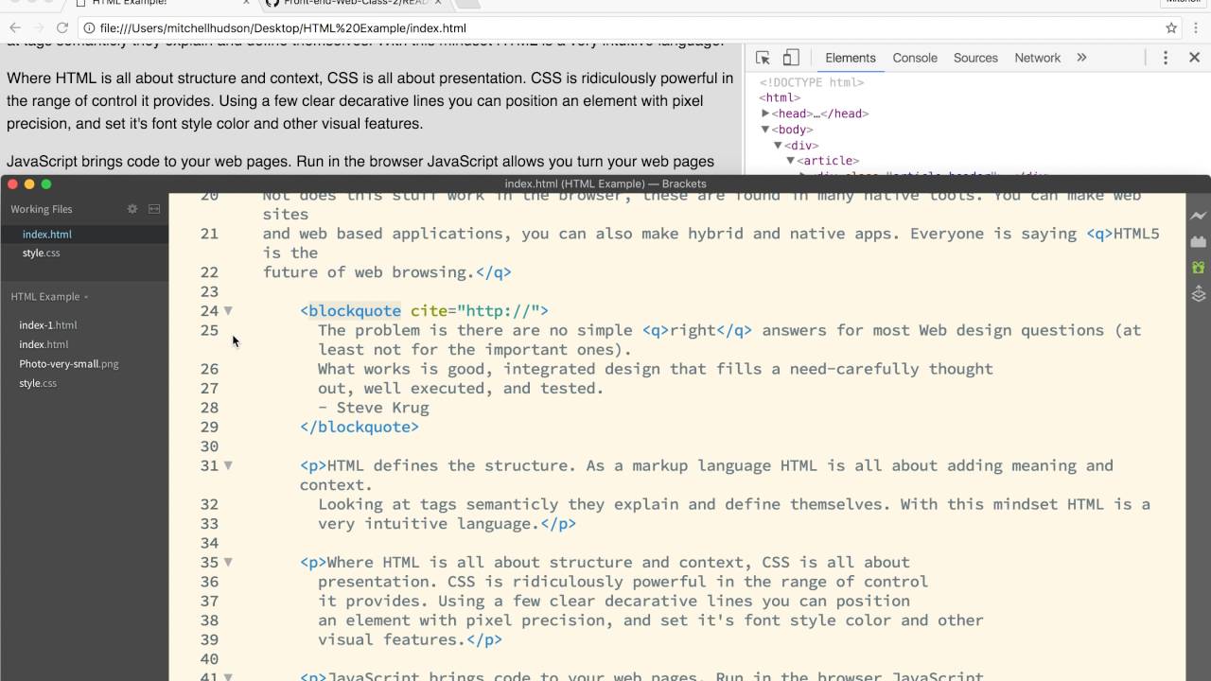This screenshot has height=681, width=1211.
Task: Collapse the paragraph fold arrow on line 35
Action: coord(228,562)
